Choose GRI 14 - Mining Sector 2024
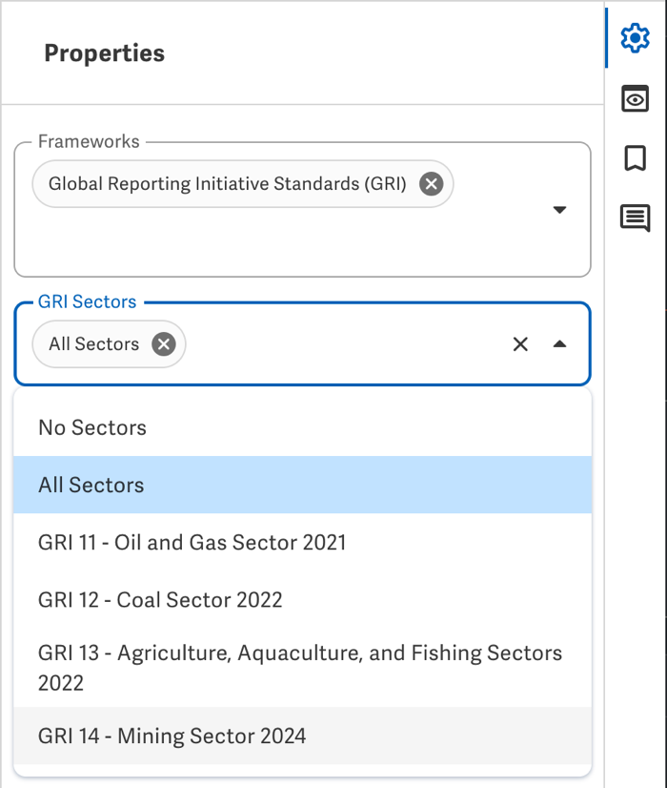 pyautogui.click(x=303, y=736)
